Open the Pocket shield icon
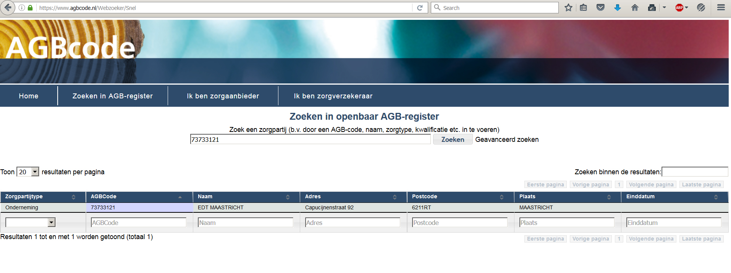This screenshot has width=731, height=273. point(600,8)
